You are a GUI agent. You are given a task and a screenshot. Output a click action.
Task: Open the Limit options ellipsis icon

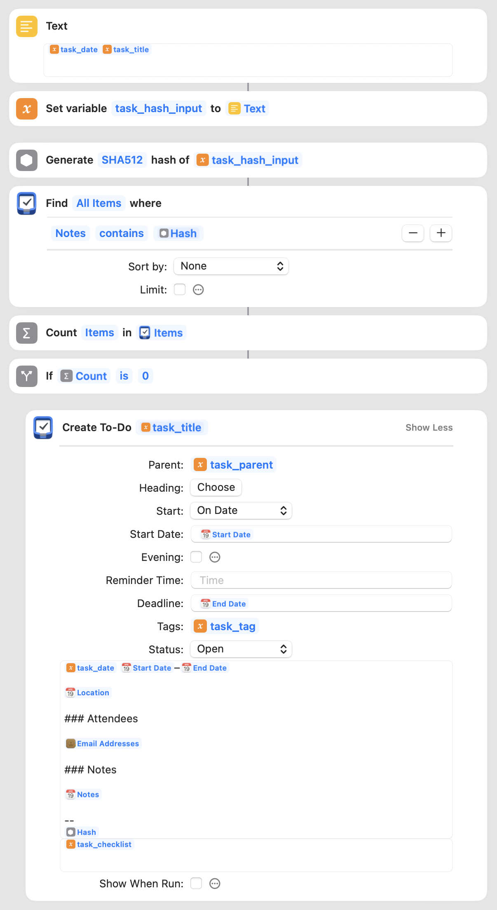[x=198, y=290]
